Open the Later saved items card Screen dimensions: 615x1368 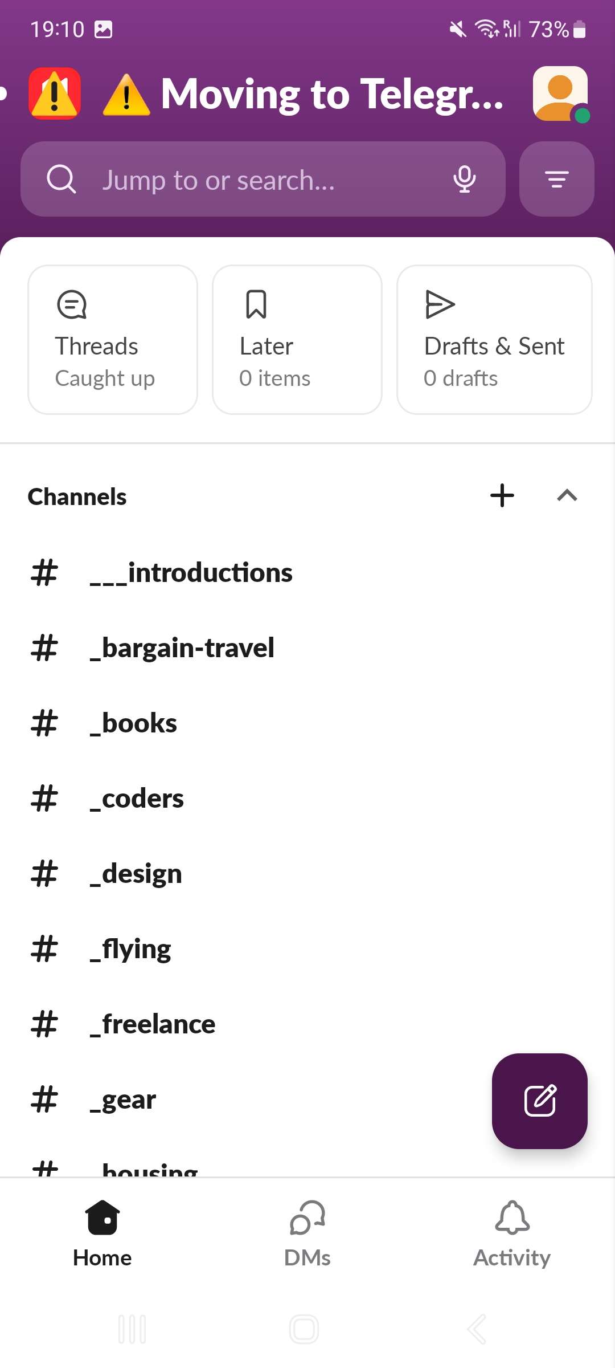pos(297,340)
